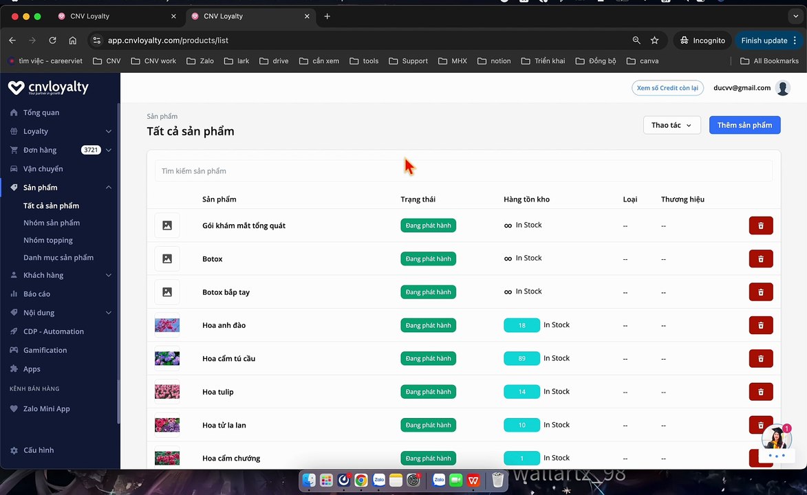
Task: Click the Apps puzzle icon
Action: click(x=14, y=369)
